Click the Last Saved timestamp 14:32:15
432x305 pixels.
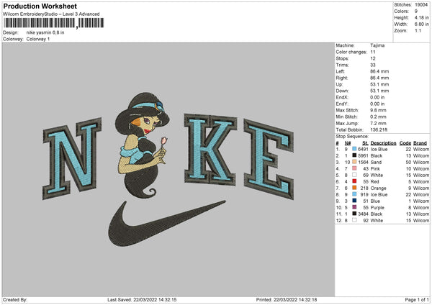coord(166,299)
